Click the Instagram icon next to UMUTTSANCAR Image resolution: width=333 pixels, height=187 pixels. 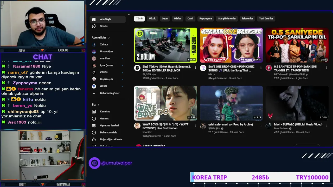coord(83,185)
